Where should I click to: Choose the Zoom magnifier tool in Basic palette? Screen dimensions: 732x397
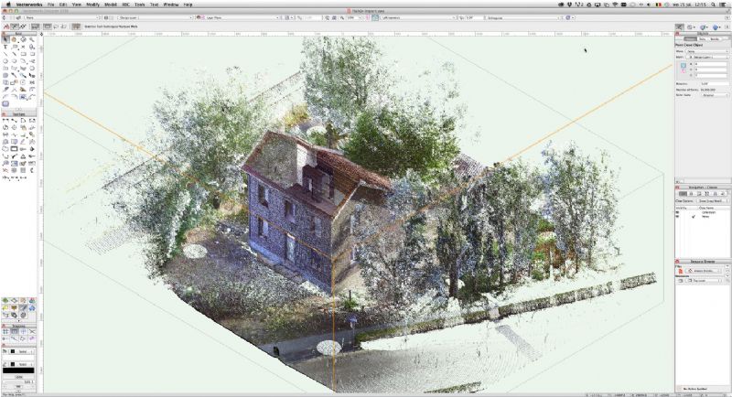point(33,39)
